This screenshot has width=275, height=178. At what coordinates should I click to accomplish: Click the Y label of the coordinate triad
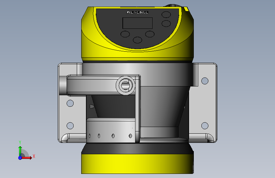click(20, 143)
